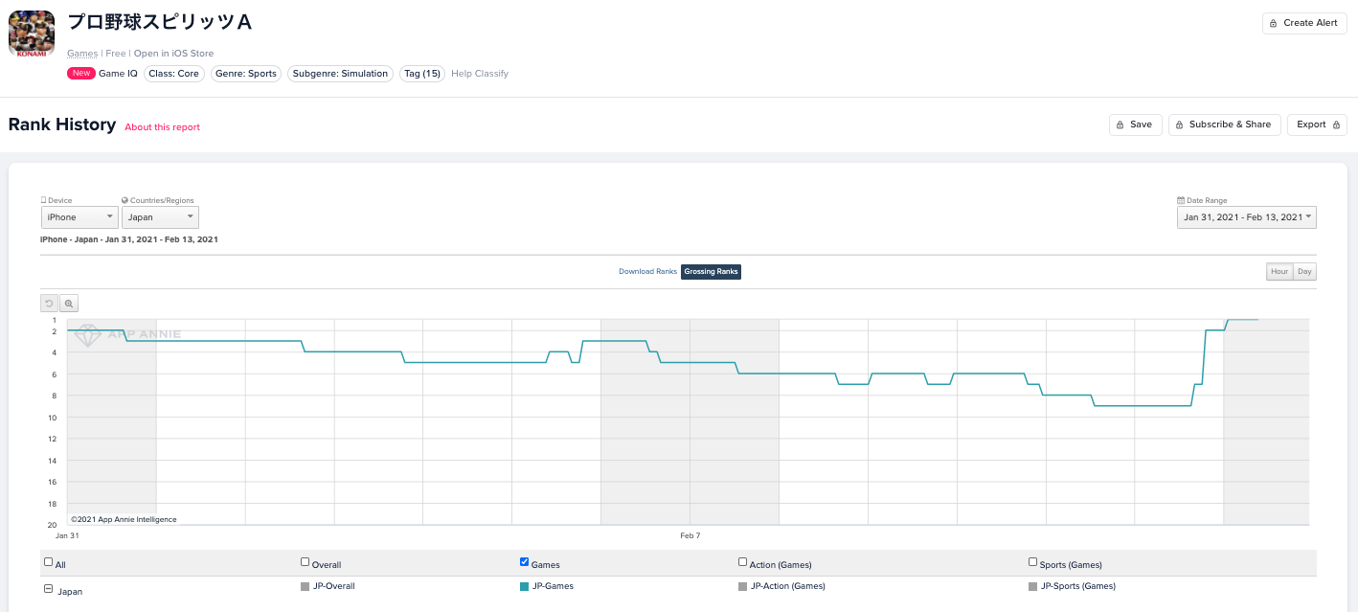
Task: Tick the Action (Games) checkbox
Action: pos(743,562)
